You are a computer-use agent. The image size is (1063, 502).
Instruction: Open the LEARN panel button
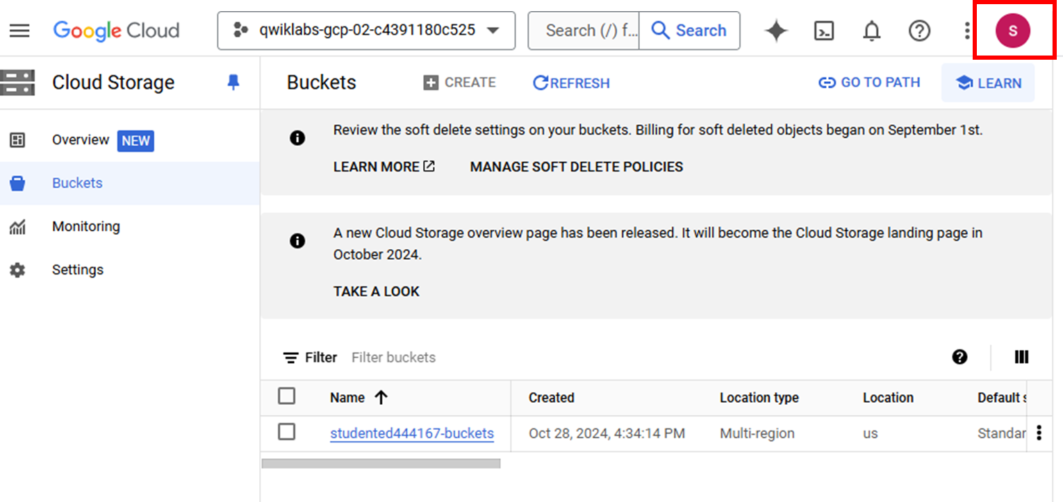(988, 83)
